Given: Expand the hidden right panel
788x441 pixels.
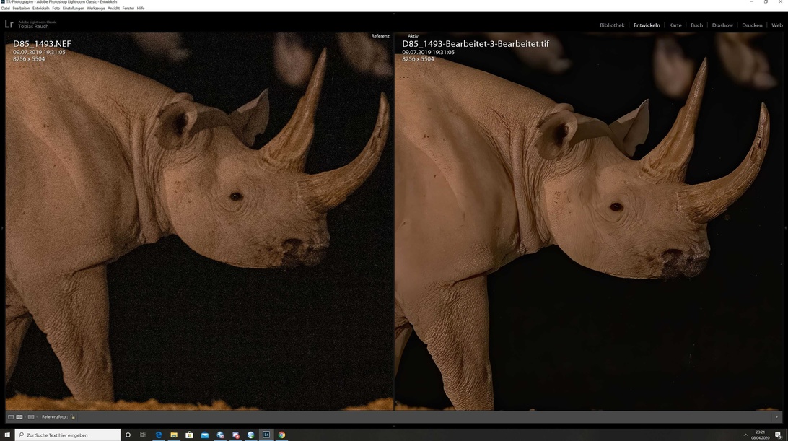Looking at the screenshot, I should (786, 227).
